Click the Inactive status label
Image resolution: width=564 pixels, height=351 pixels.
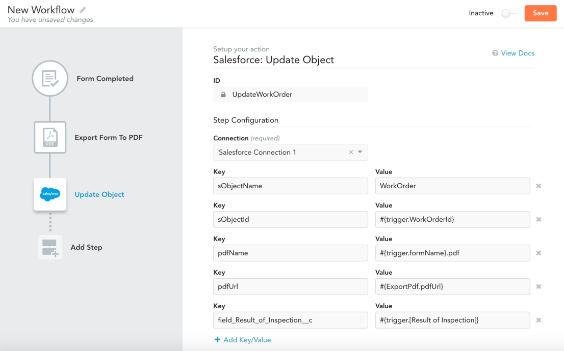[x=481, y=13]
